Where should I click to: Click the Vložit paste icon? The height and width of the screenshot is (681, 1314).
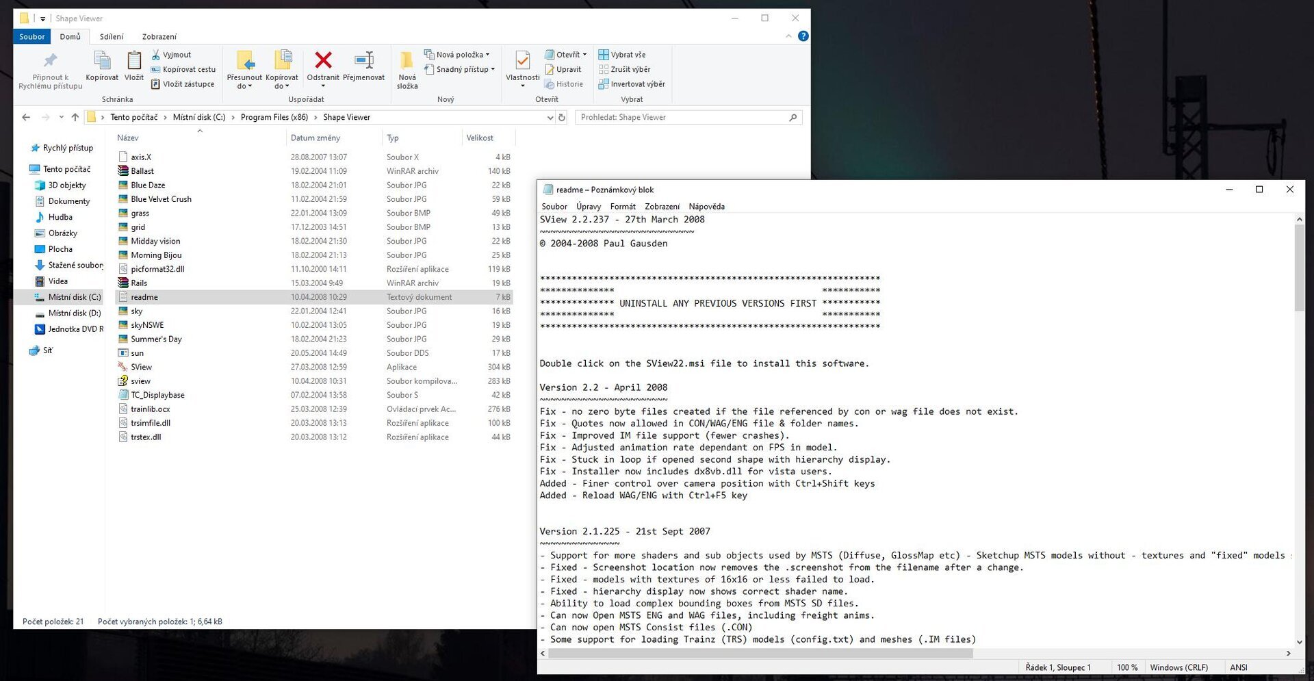pyautogui.click(x=134, y=61)
